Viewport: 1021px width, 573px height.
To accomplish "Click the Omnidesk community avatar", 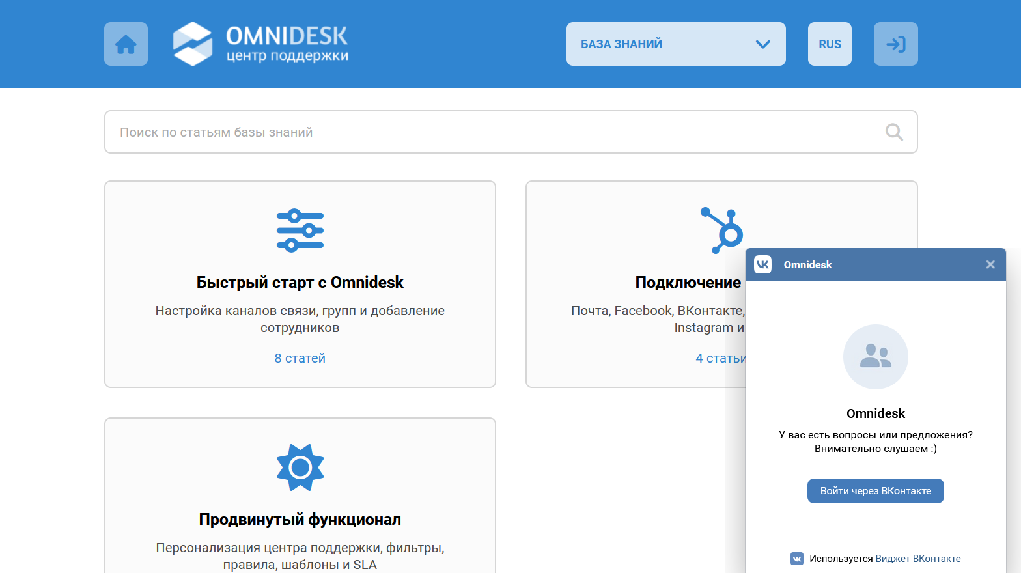I will (x=876, y=357).
